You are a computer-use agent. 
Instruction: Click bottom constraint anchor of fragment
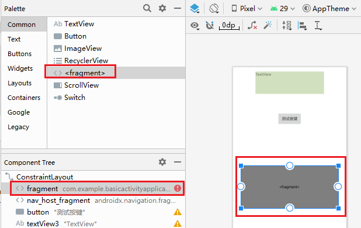tap(290, 208)
